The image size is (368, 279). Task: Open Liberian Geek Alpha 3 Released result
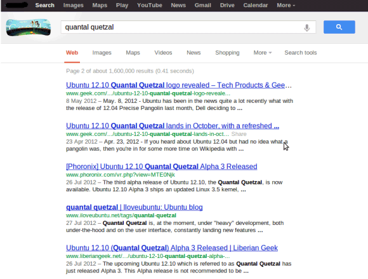pyautogui.click(x=172, y=248)
